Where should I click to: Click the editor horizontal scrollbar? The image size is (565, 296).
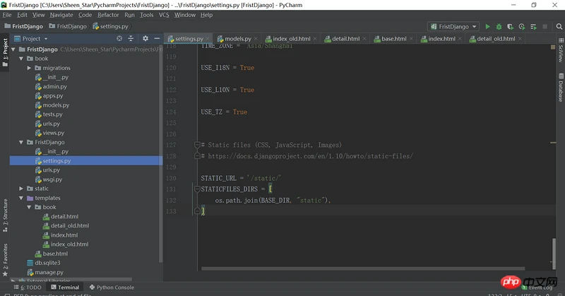(363, 268)
